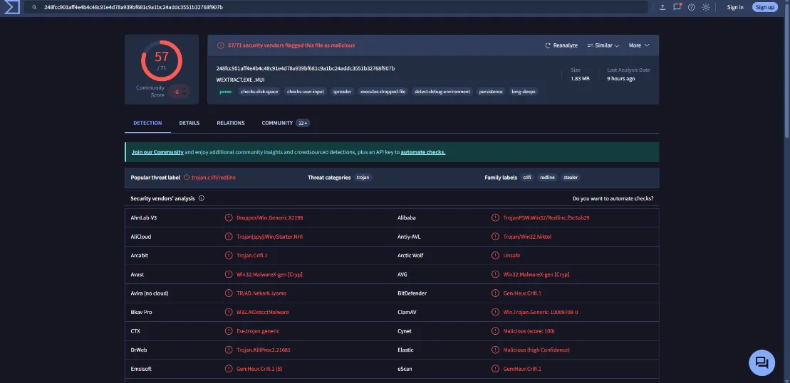
Task: Click the trojan threat category chip
Action: click(x=363, y=178)
